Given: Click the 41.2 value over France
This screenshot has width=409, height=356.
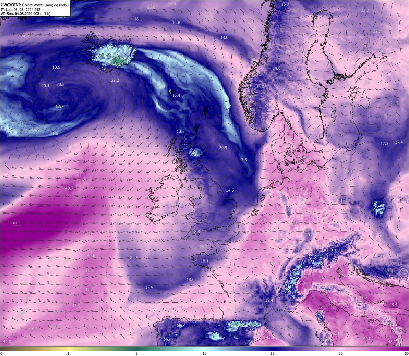Looking at the screenshot, I should 261,244.
